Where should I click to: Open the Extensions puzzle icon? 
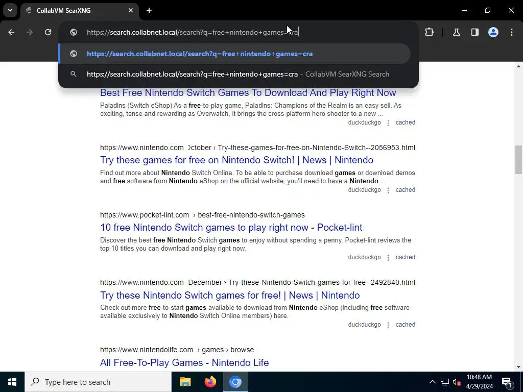coord(429,32)
